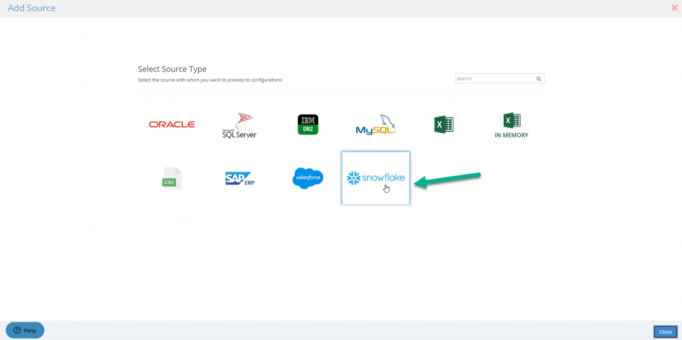Select the Excel IN MEMORY source
682x340 pixels.
pos(511,125)
